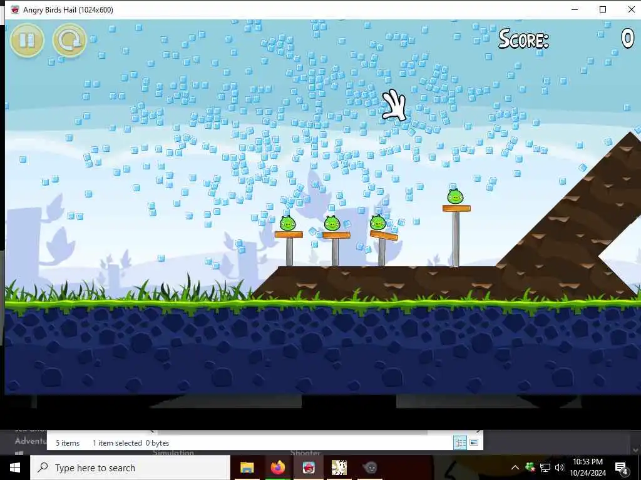
Task: Switch File Explorer to details view
Action: click(460, 443)
